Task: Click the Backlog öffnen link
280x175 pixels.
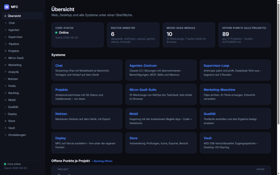Action: point(101,161)
